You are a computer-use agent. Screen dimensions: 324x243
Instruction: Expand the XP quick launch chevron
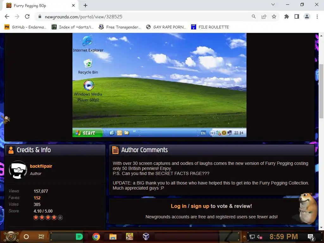[134, 131]
